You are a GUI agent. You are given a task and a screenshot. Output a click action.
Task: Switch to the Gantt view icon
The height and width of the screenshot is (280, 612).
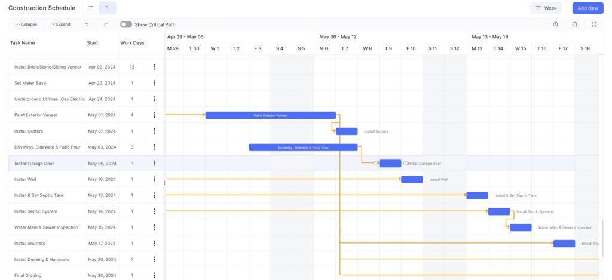(x=108, y=8)
